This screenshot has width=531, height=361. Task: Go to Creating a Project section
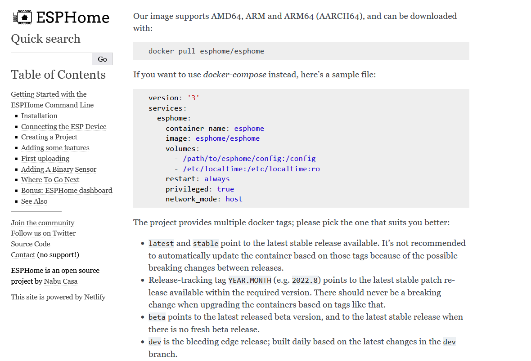click(x=49, y=137)
